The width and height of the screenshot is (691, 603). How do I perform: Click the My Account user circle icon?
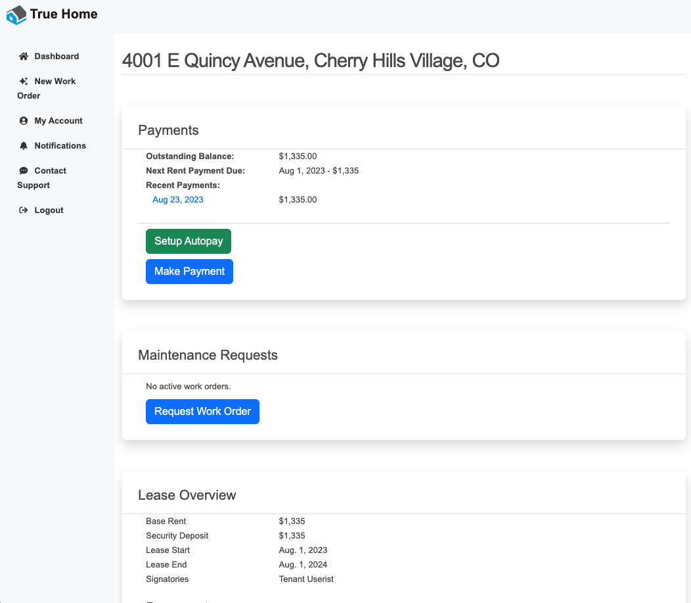pyautogui.click(x=24, y=121)
